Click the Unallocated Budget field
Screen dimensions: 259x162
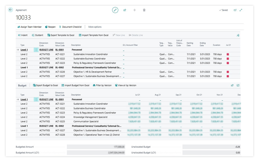(x=211, y=147)
